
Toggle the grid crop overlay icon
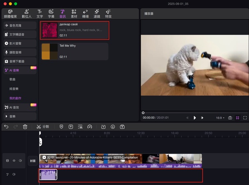238,118
